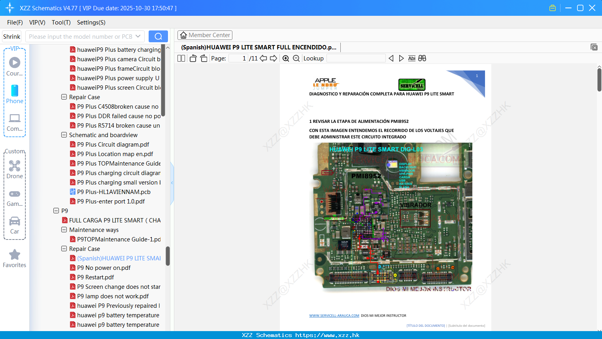Open P9 Plus TOPMaintenance Guide file

pyautogui.click(x=119, y=163)
